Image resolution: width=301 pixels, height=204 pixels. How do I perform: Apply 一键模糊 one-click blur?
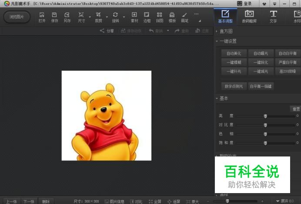[x=234, y=62]
